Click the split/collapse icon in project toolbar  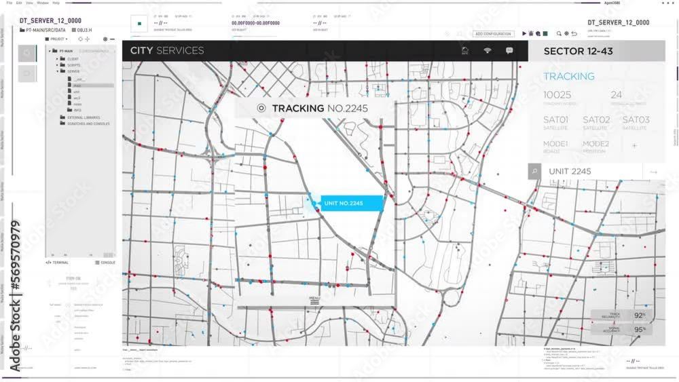[88, 39]
